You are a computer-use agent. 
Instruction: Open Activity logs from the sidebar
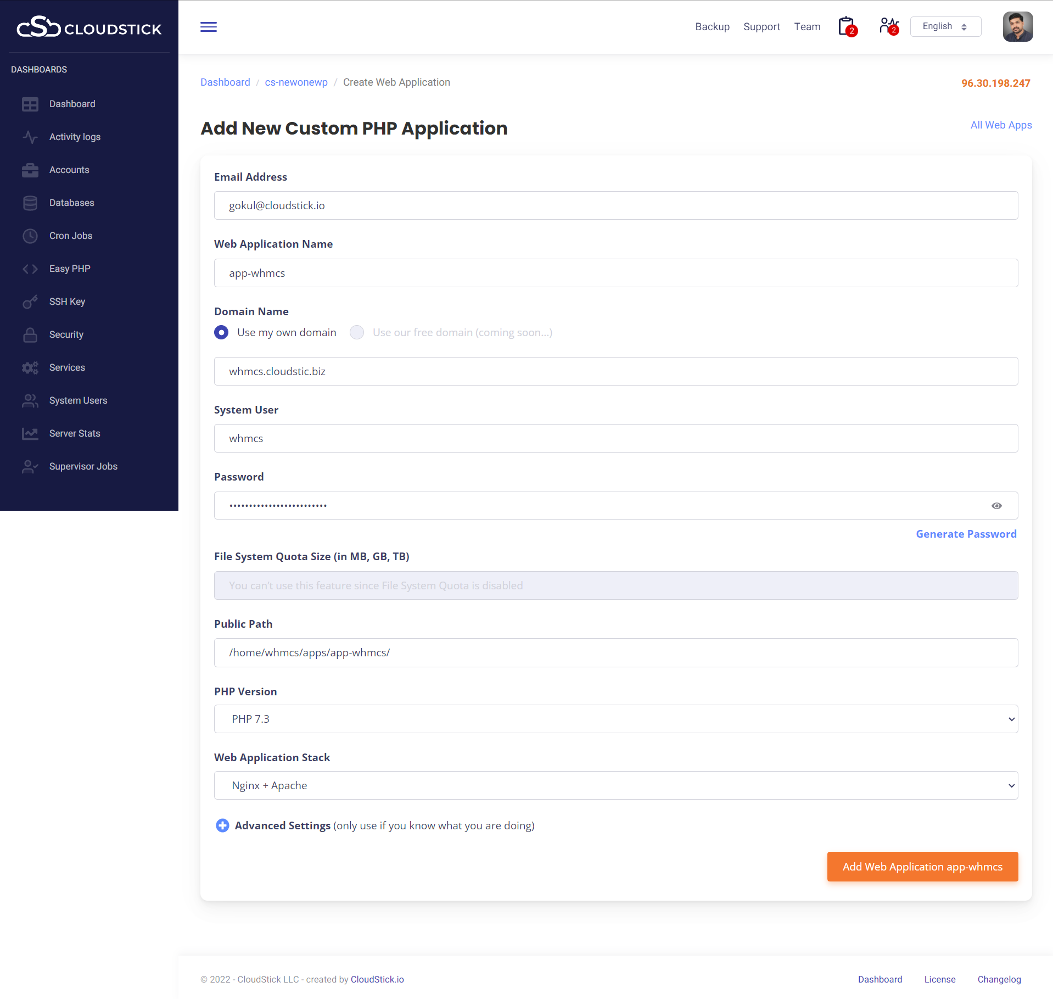click(x=75, y=137)
